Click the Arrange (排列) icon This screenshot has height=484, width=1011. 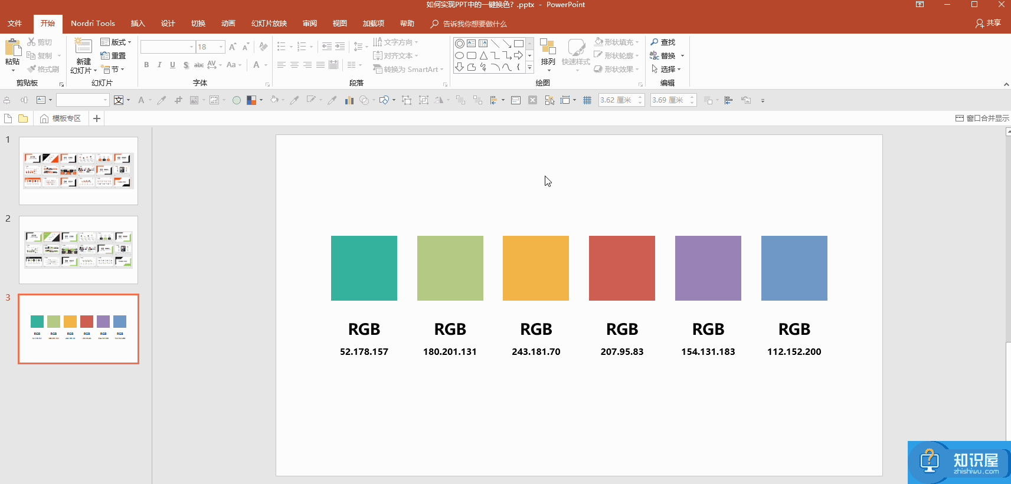point(548,47)
